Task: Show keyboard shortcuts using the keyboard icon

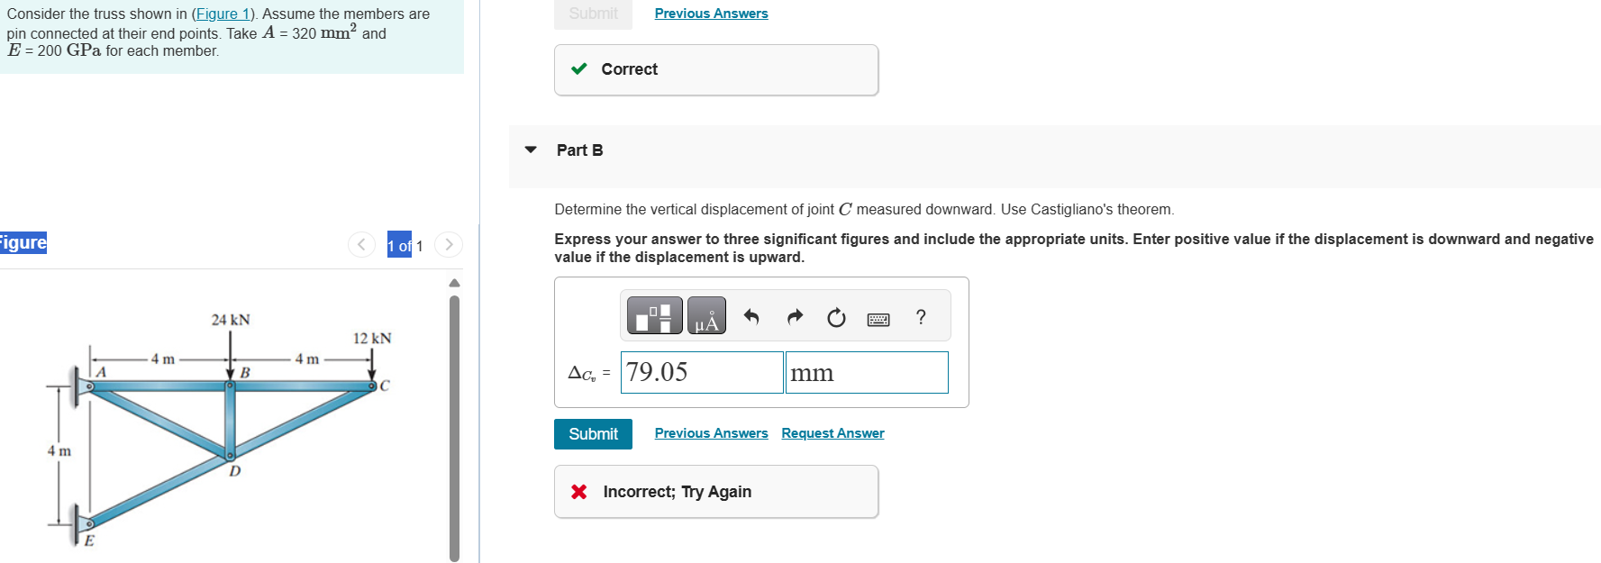Action: coord(878,318)
